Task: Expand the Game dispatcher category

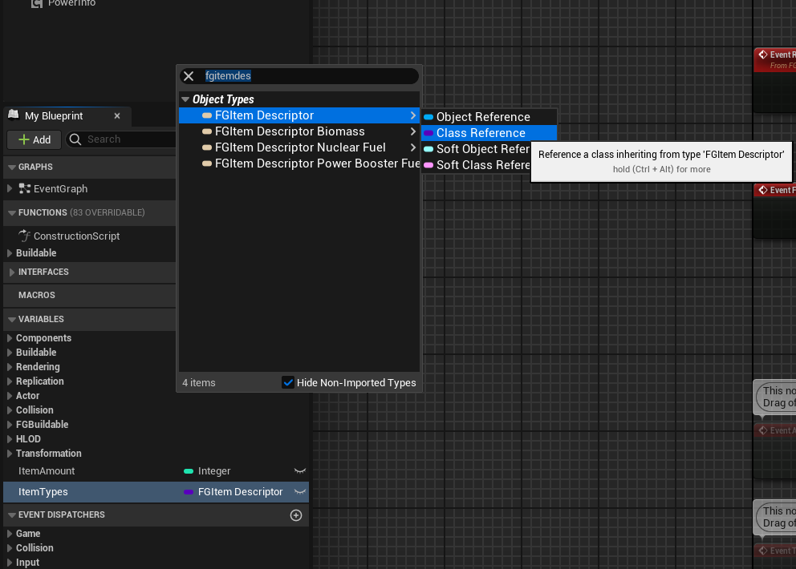Action: (x=9, y=534)
